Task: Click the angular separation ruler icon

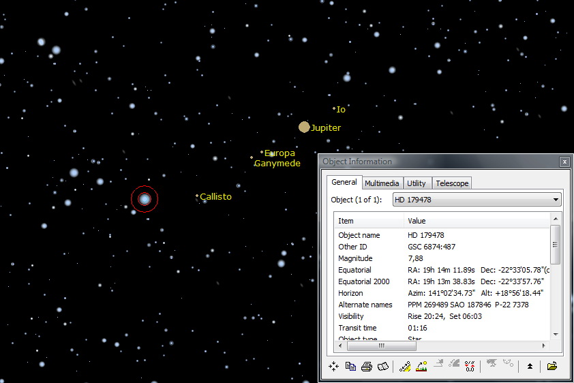Action: point(405,367)
